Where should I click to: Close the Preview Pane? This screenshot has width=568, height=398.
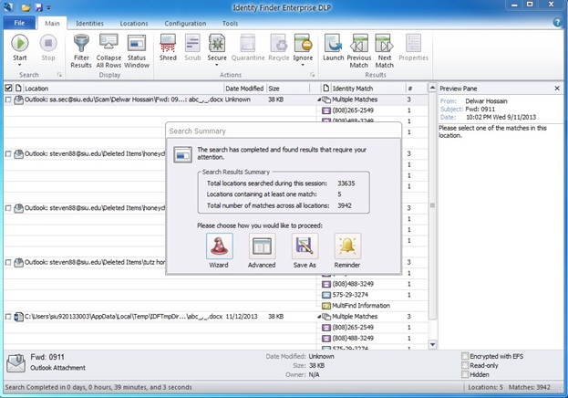tap(557, 89)
